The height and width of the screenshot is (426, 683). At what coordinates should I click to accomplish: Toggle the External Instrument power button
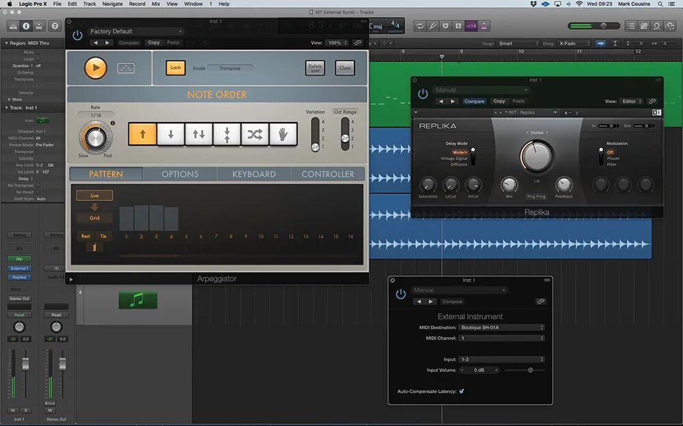(x=401, y=294)
